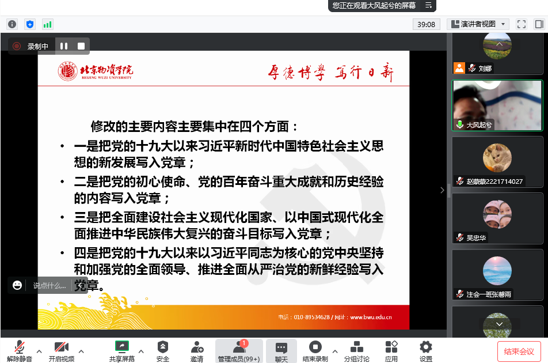This screenshot has height=363, width=548.
Task: Open meeting Settings (设置)
Action: pos(426,351)
